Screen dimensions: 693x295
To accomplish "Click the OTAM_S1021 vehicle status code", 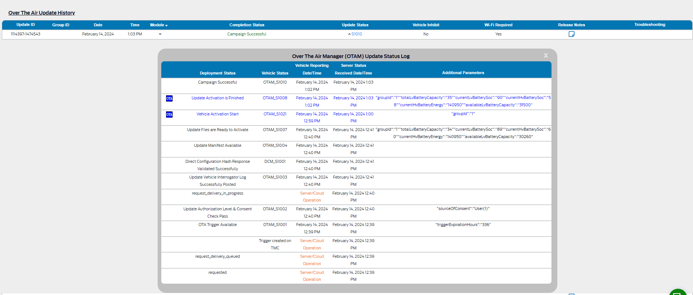I will point(275,114).
